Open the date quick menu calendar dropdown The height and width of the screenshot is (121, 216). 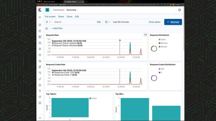pos(108,22)
